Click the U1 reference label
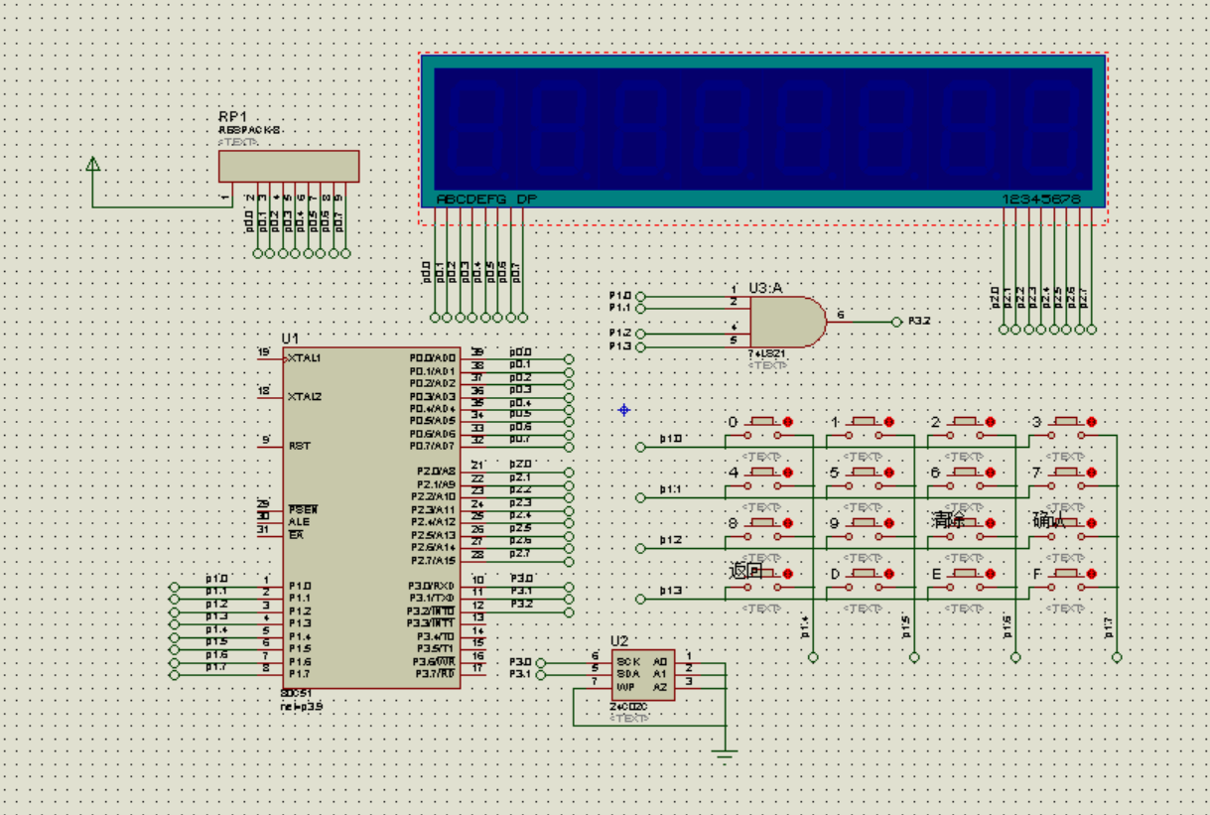Image resolution: width=1210 pixels, height=815 pixels. pos(290,339)
